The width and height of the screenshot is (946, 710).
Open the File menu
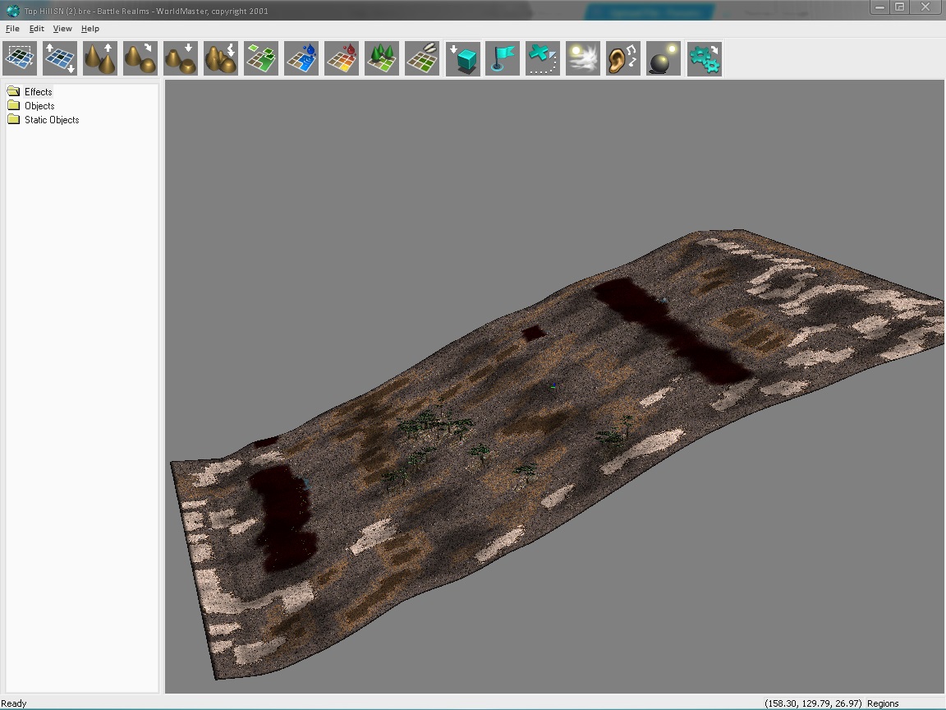(12, 29)
